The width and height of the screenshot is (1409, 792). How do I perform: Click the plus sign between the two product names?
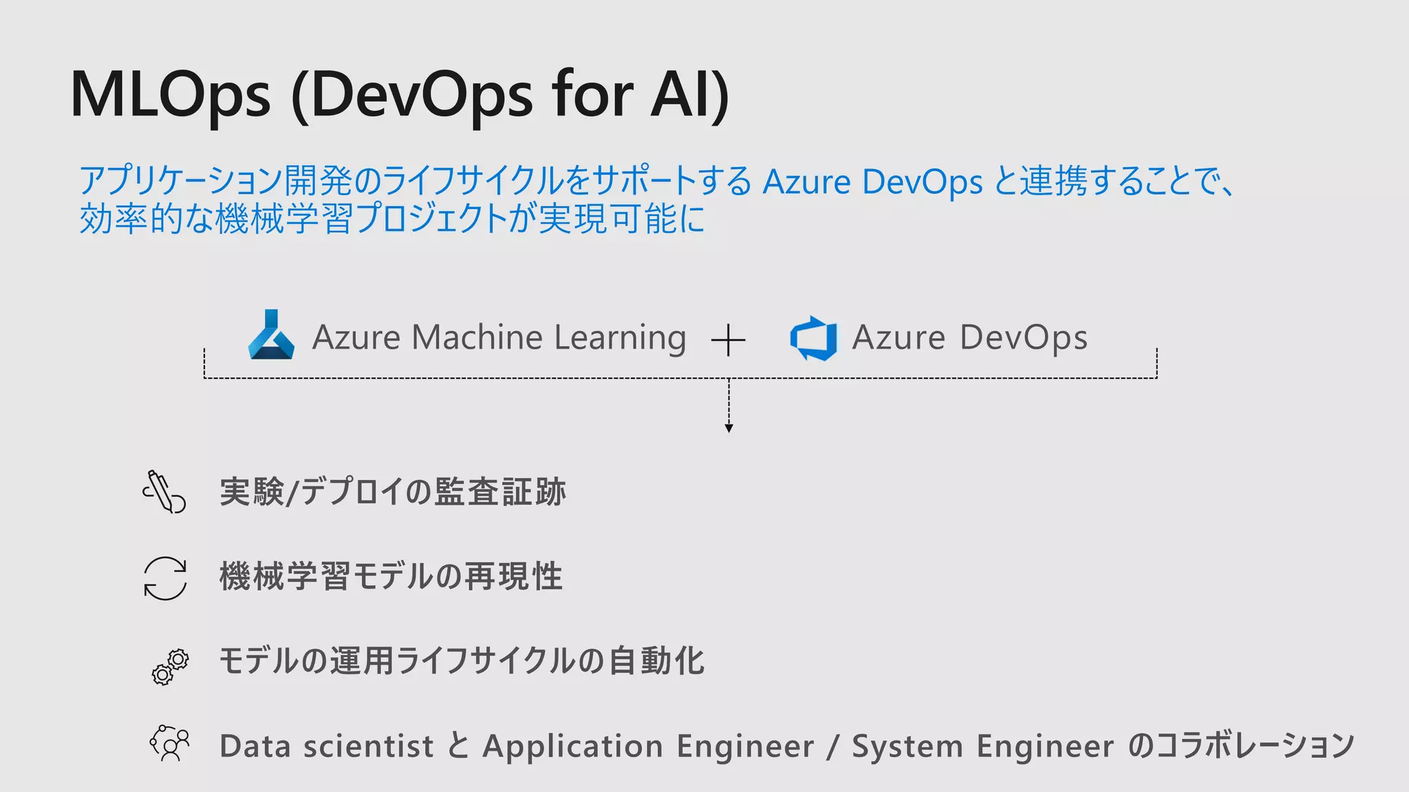click(728, 340)
